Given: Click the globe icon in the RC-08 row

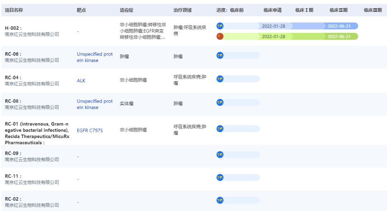Looking at the screenshot, I should click(x=220, y=103).
